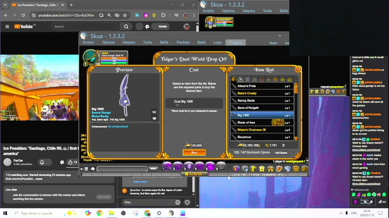Click the weapon sword filter tab
The width and height of the screenshot is (389, 218).
click(x=240, y=79)
